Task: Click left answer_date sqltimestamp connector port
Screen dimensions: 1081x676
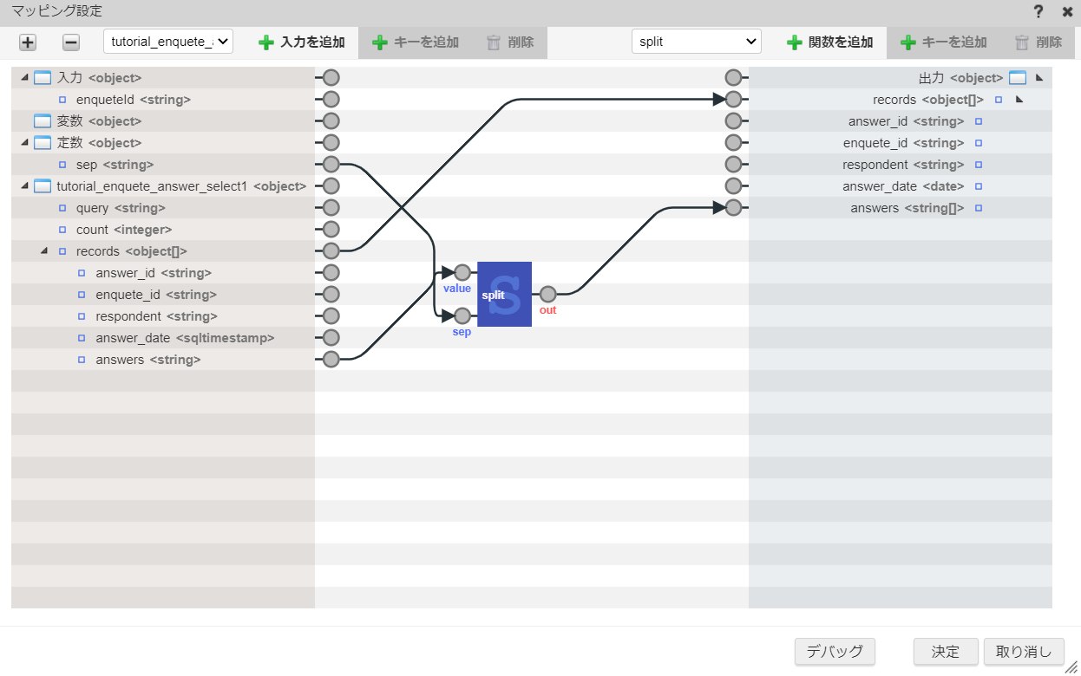Action: click(331, 338)
